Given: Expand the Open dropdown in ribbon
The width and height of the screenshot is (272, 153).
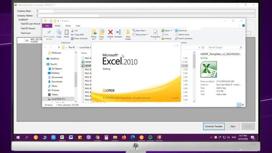Looking at the screenshot, I should tap(167, 31).
